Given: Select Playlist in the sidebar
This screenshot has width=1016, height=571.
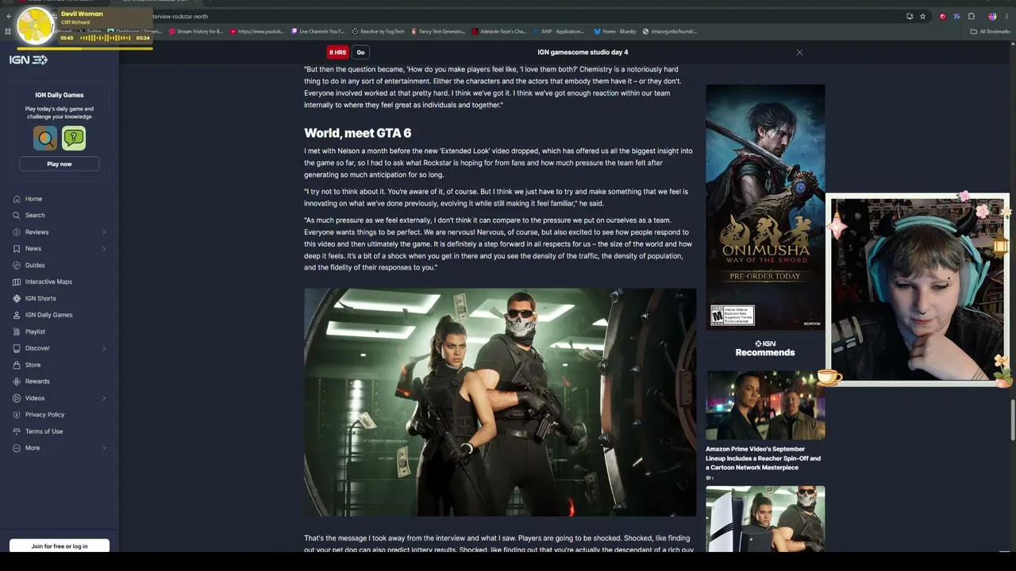Looking at the screenshot, I should [35, 331].
